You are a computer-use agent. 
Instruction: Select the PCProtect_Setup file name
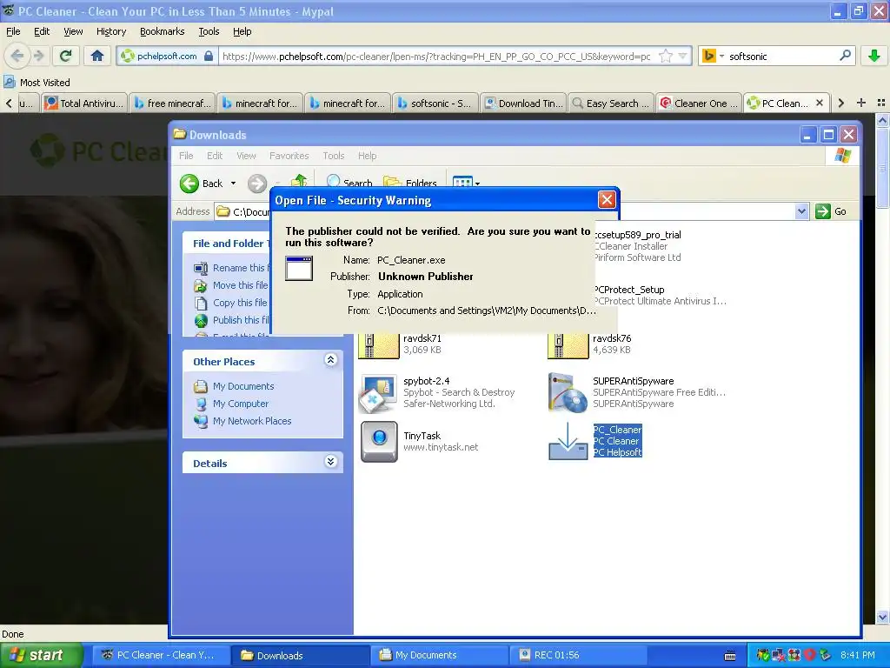pyautogui.click(x=629, y=290)
